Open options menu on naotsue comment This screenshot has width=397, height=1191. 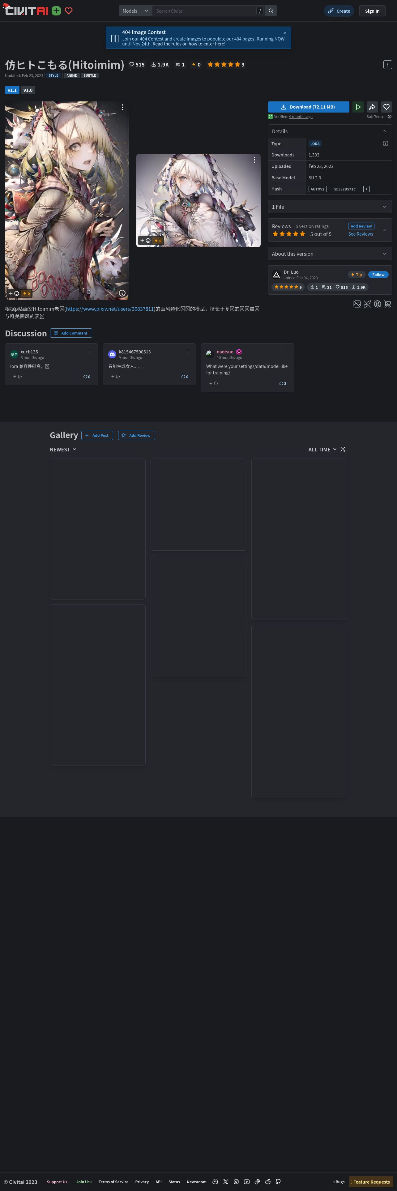pos(286,351)
